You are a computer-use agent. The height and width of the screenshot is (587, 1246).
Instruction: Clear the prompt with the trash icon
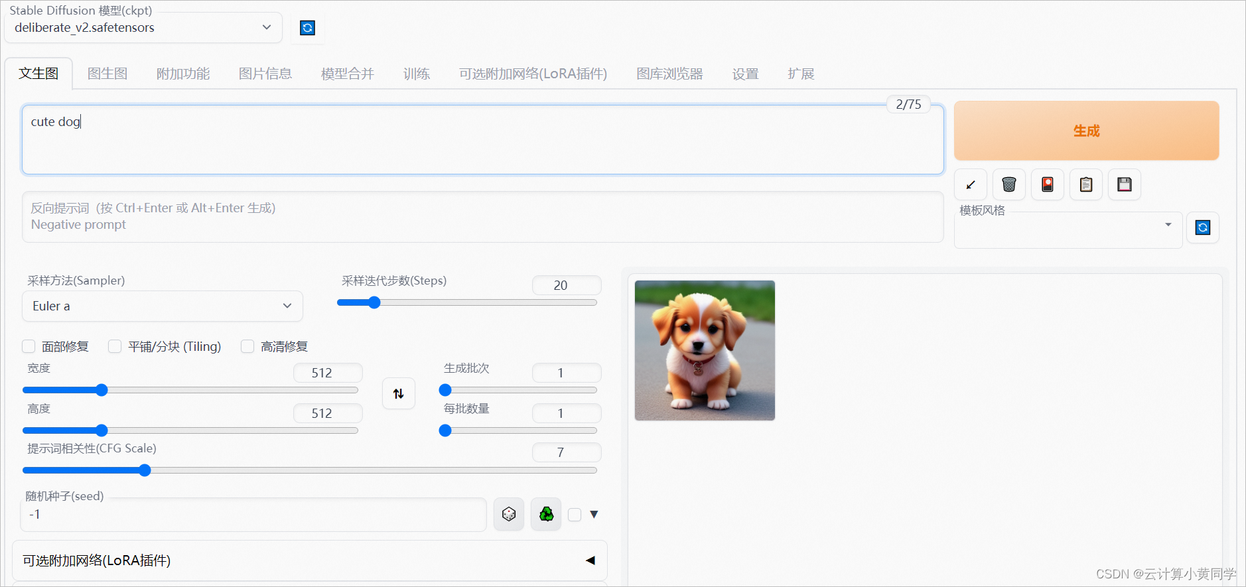[1009, 184]
